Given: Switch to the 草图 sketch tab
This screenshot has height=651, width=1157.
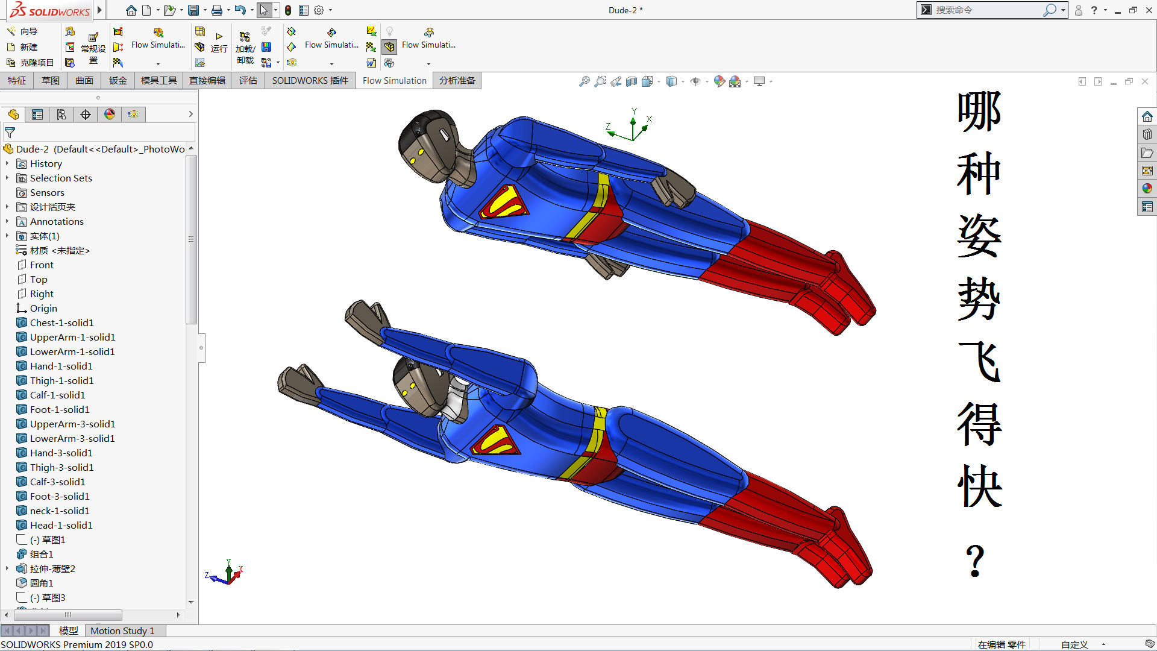Looking at the screenshot, I should (x=51, y=81).
